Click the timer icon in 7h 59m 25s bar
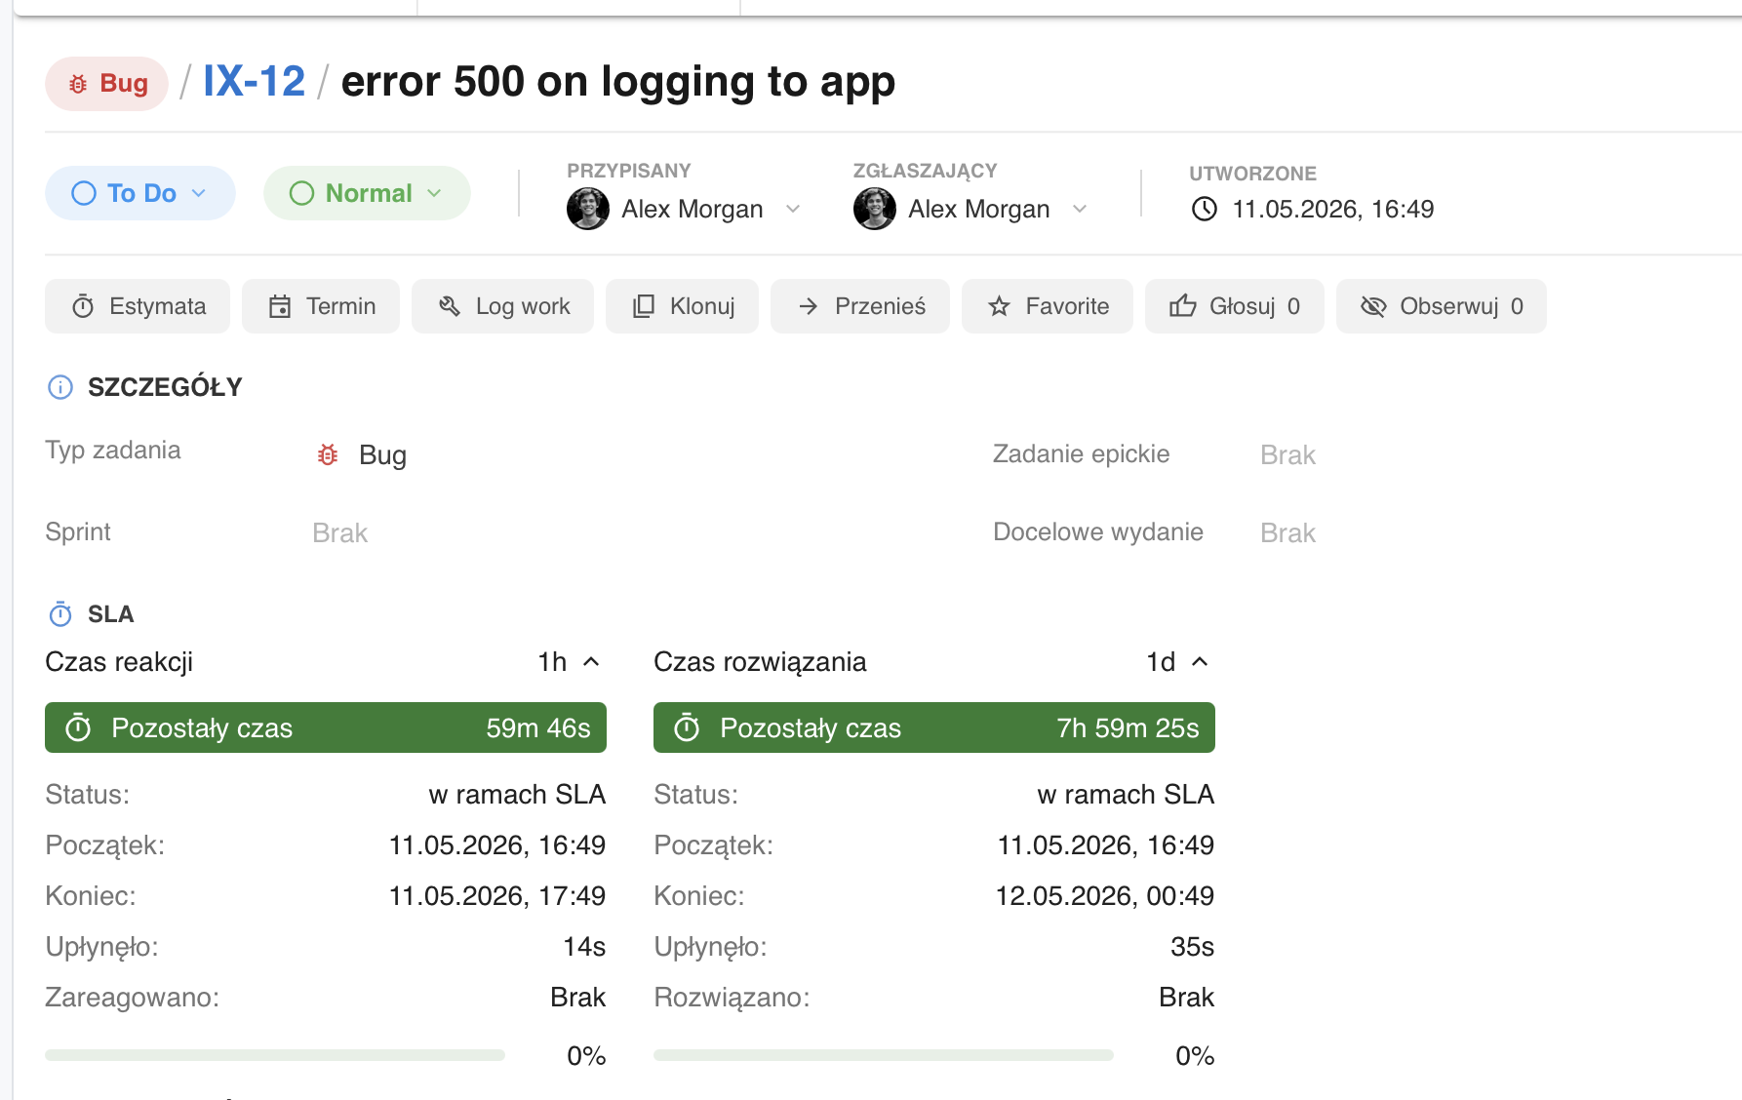 pos(687,727)
